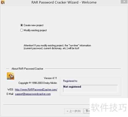Click the wizard window title text
128x117 pixels.
[64, 2]
